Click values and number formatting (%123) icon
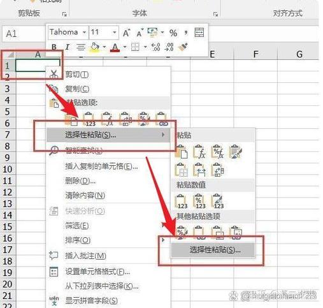 [x=199, y=201]
